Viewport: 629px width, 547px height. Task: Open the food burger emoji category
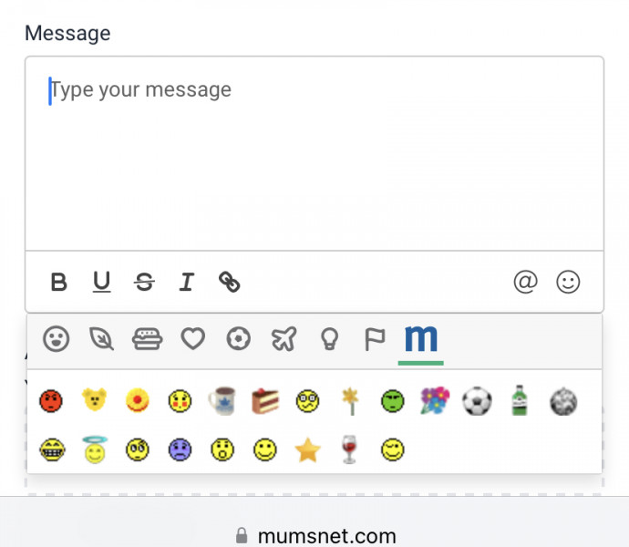point(147,340)
